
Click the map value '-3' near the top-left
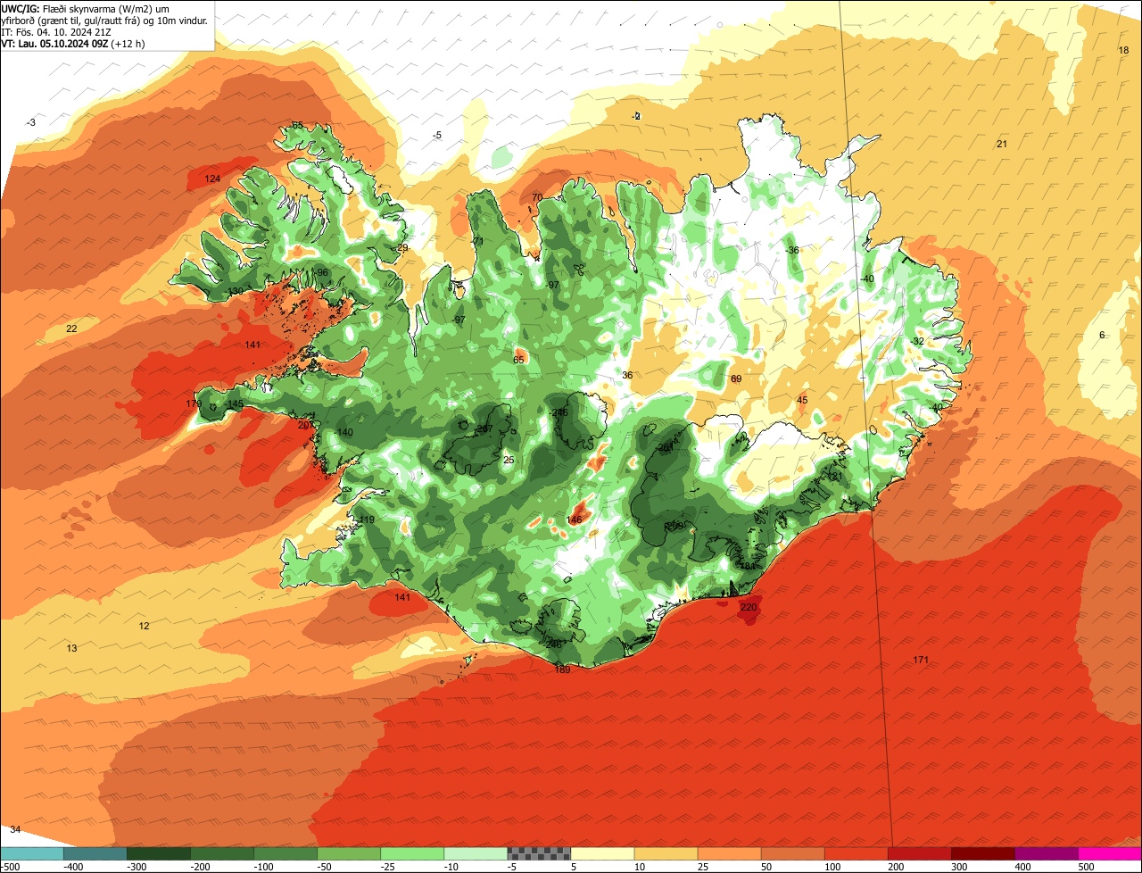tap(31, 122)
